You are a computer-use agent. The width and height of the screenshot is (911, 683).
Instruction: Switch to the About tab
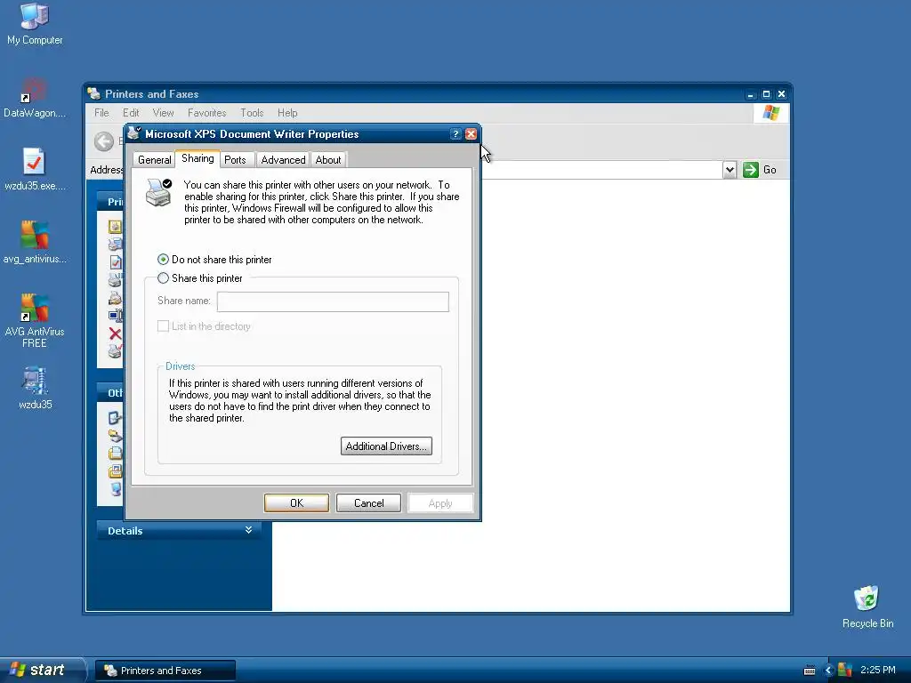click(328, 160)
